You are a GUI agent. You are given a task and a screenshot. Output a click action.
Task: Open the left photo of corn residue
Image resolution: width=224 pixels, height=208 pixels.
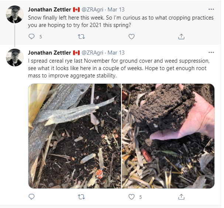point(75,136)
